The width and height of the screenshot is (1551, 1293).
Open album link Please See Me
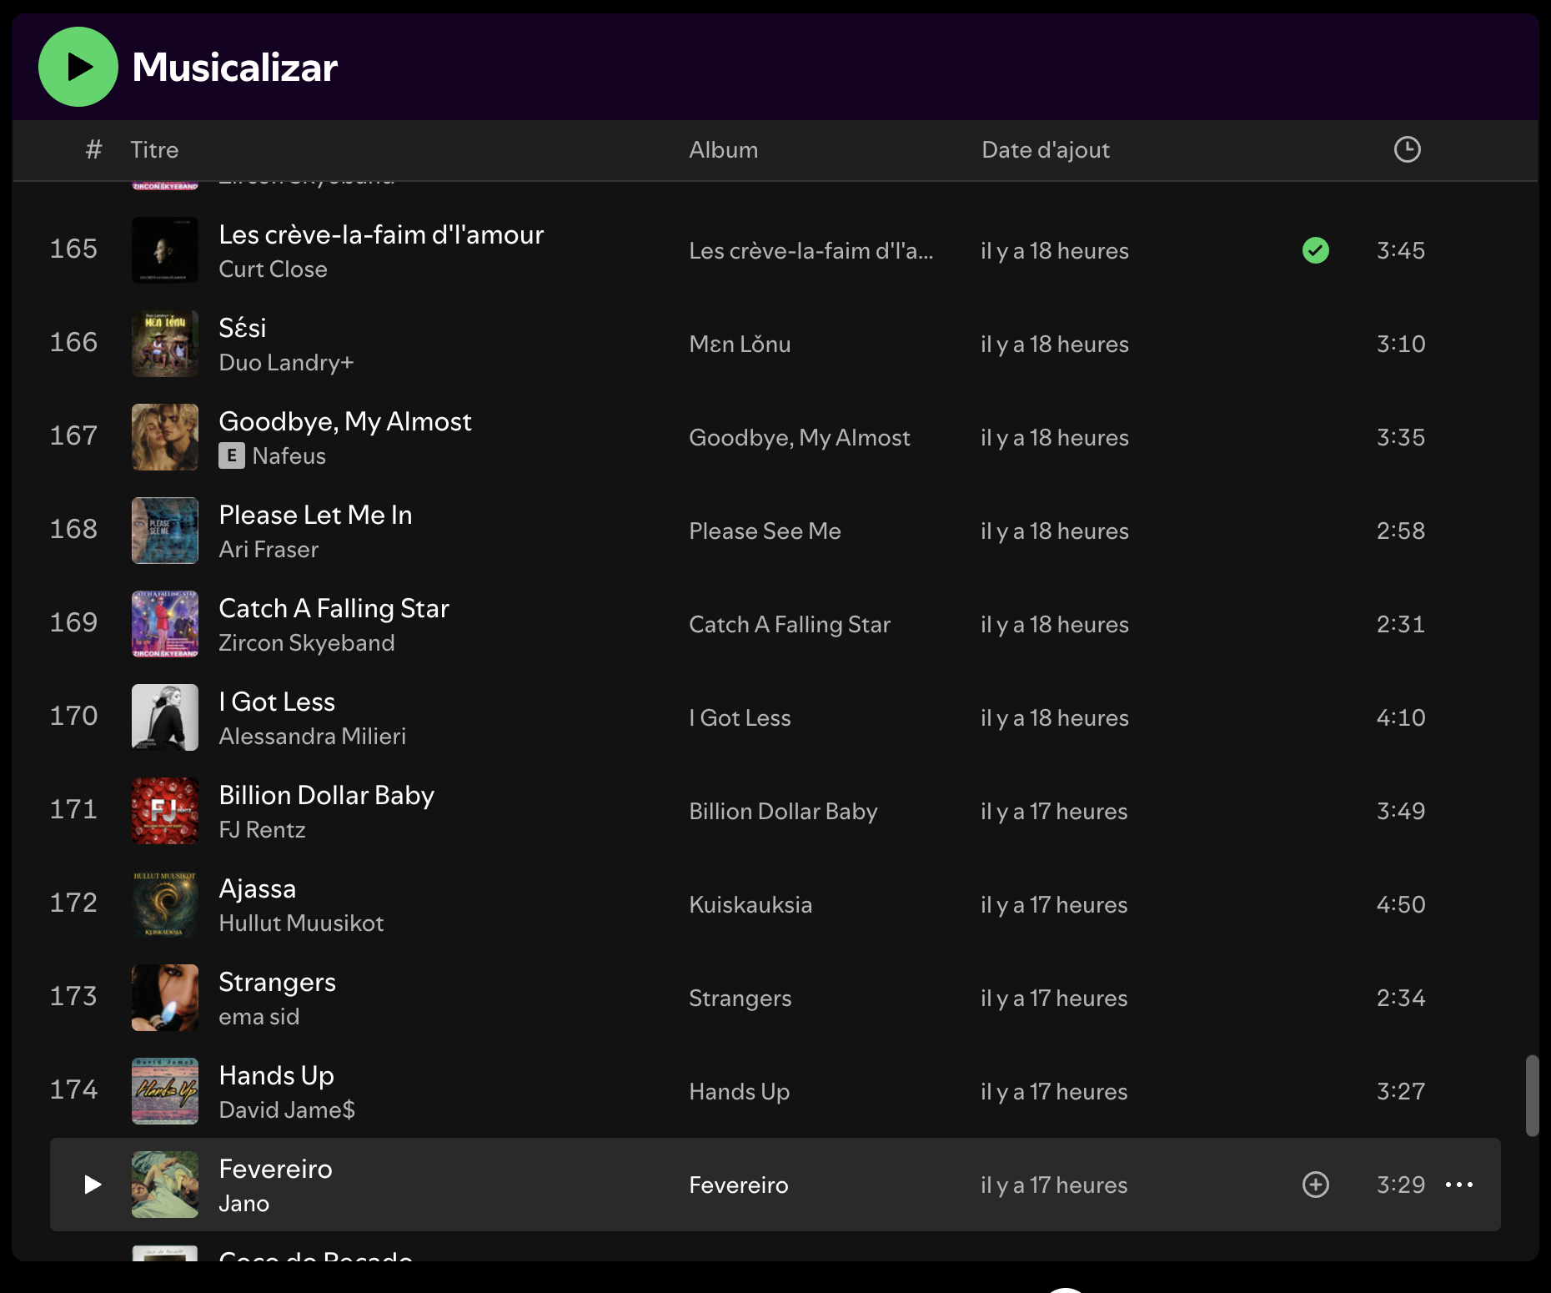(765, 531)
